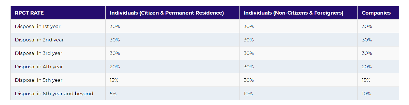Select the Disposal in 2nd year label
Viewport: 409px width, 105px height.
(x=39, y=40)
